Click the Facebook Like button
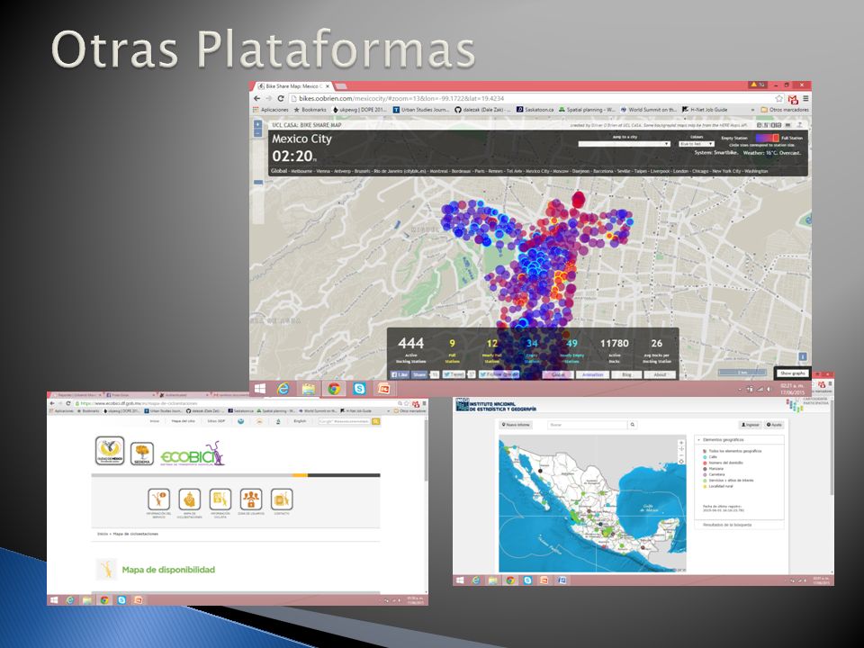The image size is (864, 648). [400, 374]
